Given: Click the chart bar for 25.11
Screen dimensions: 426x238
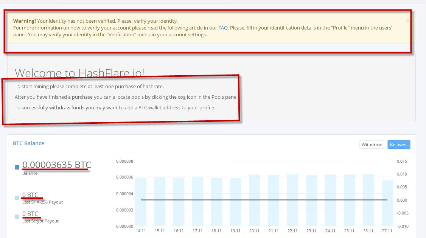Looking at the screenshot, I should pos(349,200).
